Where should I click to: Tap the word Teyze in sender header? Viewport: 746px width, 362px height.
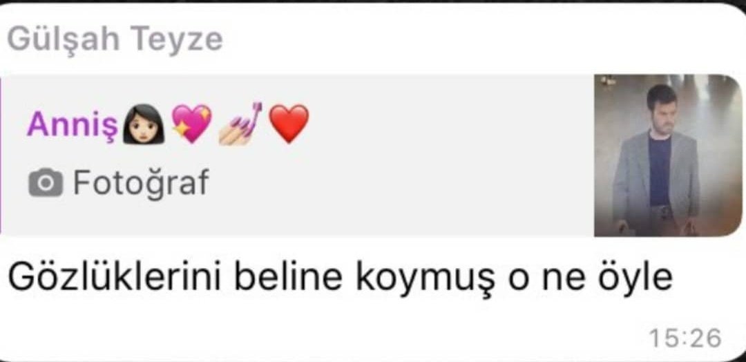[177, 39]
